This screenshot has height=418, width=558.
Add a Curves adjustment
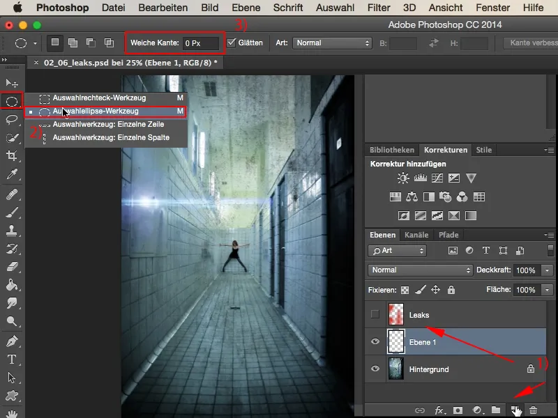pos(437,178)
